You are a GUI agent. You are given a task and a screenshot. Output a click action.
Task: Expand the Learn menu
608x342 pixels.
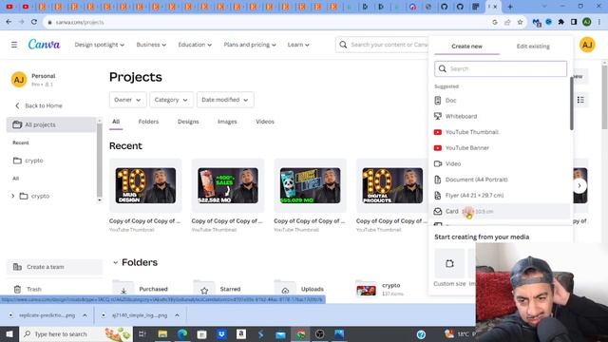(x=298, y=45)
